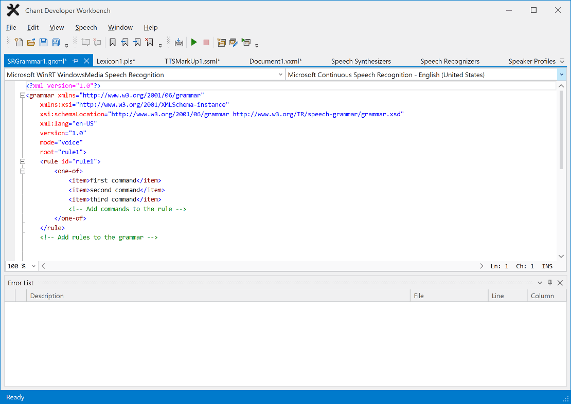Click the 'second command' item line
The height and width of the screenshot is (404, 571).
click(117, 190)
